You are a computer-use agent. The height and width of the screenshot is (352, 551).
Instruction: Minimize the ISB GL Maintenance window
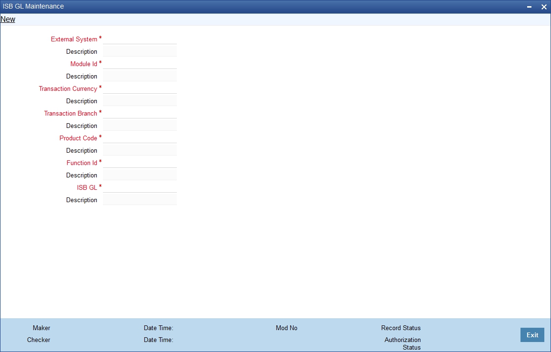tap(529, 7)
